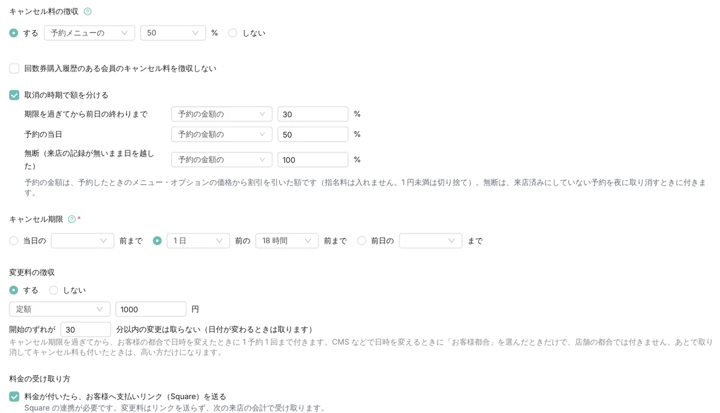
Task: Click 料金が付いたら、お客様へ支払いリンク label
Action: click(125, 396)
